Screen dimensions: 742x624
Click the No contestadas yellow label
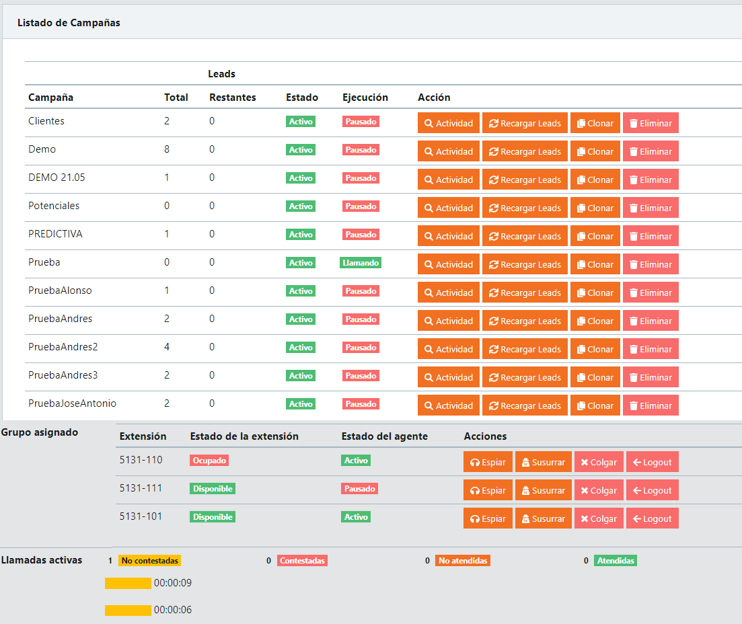click(x=149, y=560)
